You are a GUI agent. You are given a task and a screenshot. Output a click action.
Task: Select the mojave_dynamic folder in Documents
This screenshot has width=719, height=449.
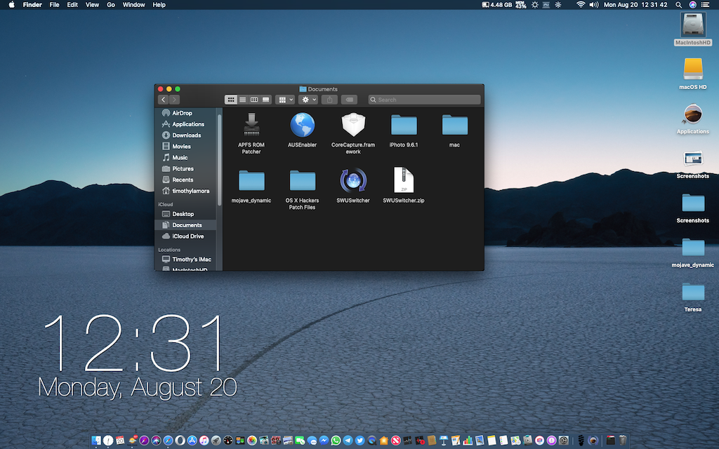(251, 187)
